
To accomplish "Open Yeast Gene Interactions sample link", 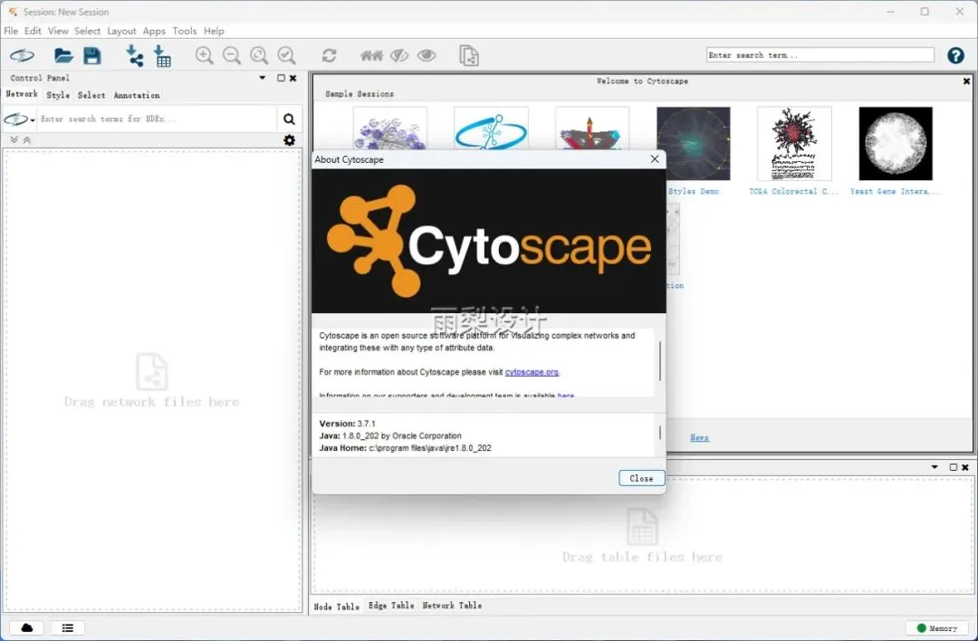I will pos(895,191).
